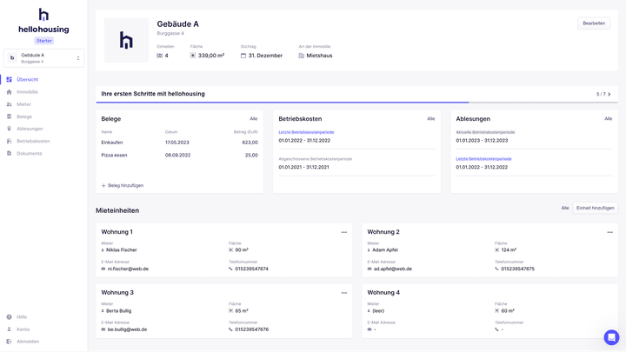Click the Konto person icon
The width and height of the screenshot is (626, 352).
click(10, 329)
